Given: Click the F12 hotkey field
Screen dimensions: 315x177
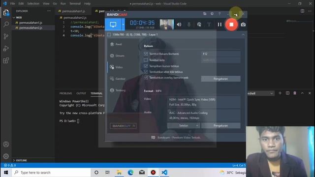Looking at the screenshot, I should [220, 54].
